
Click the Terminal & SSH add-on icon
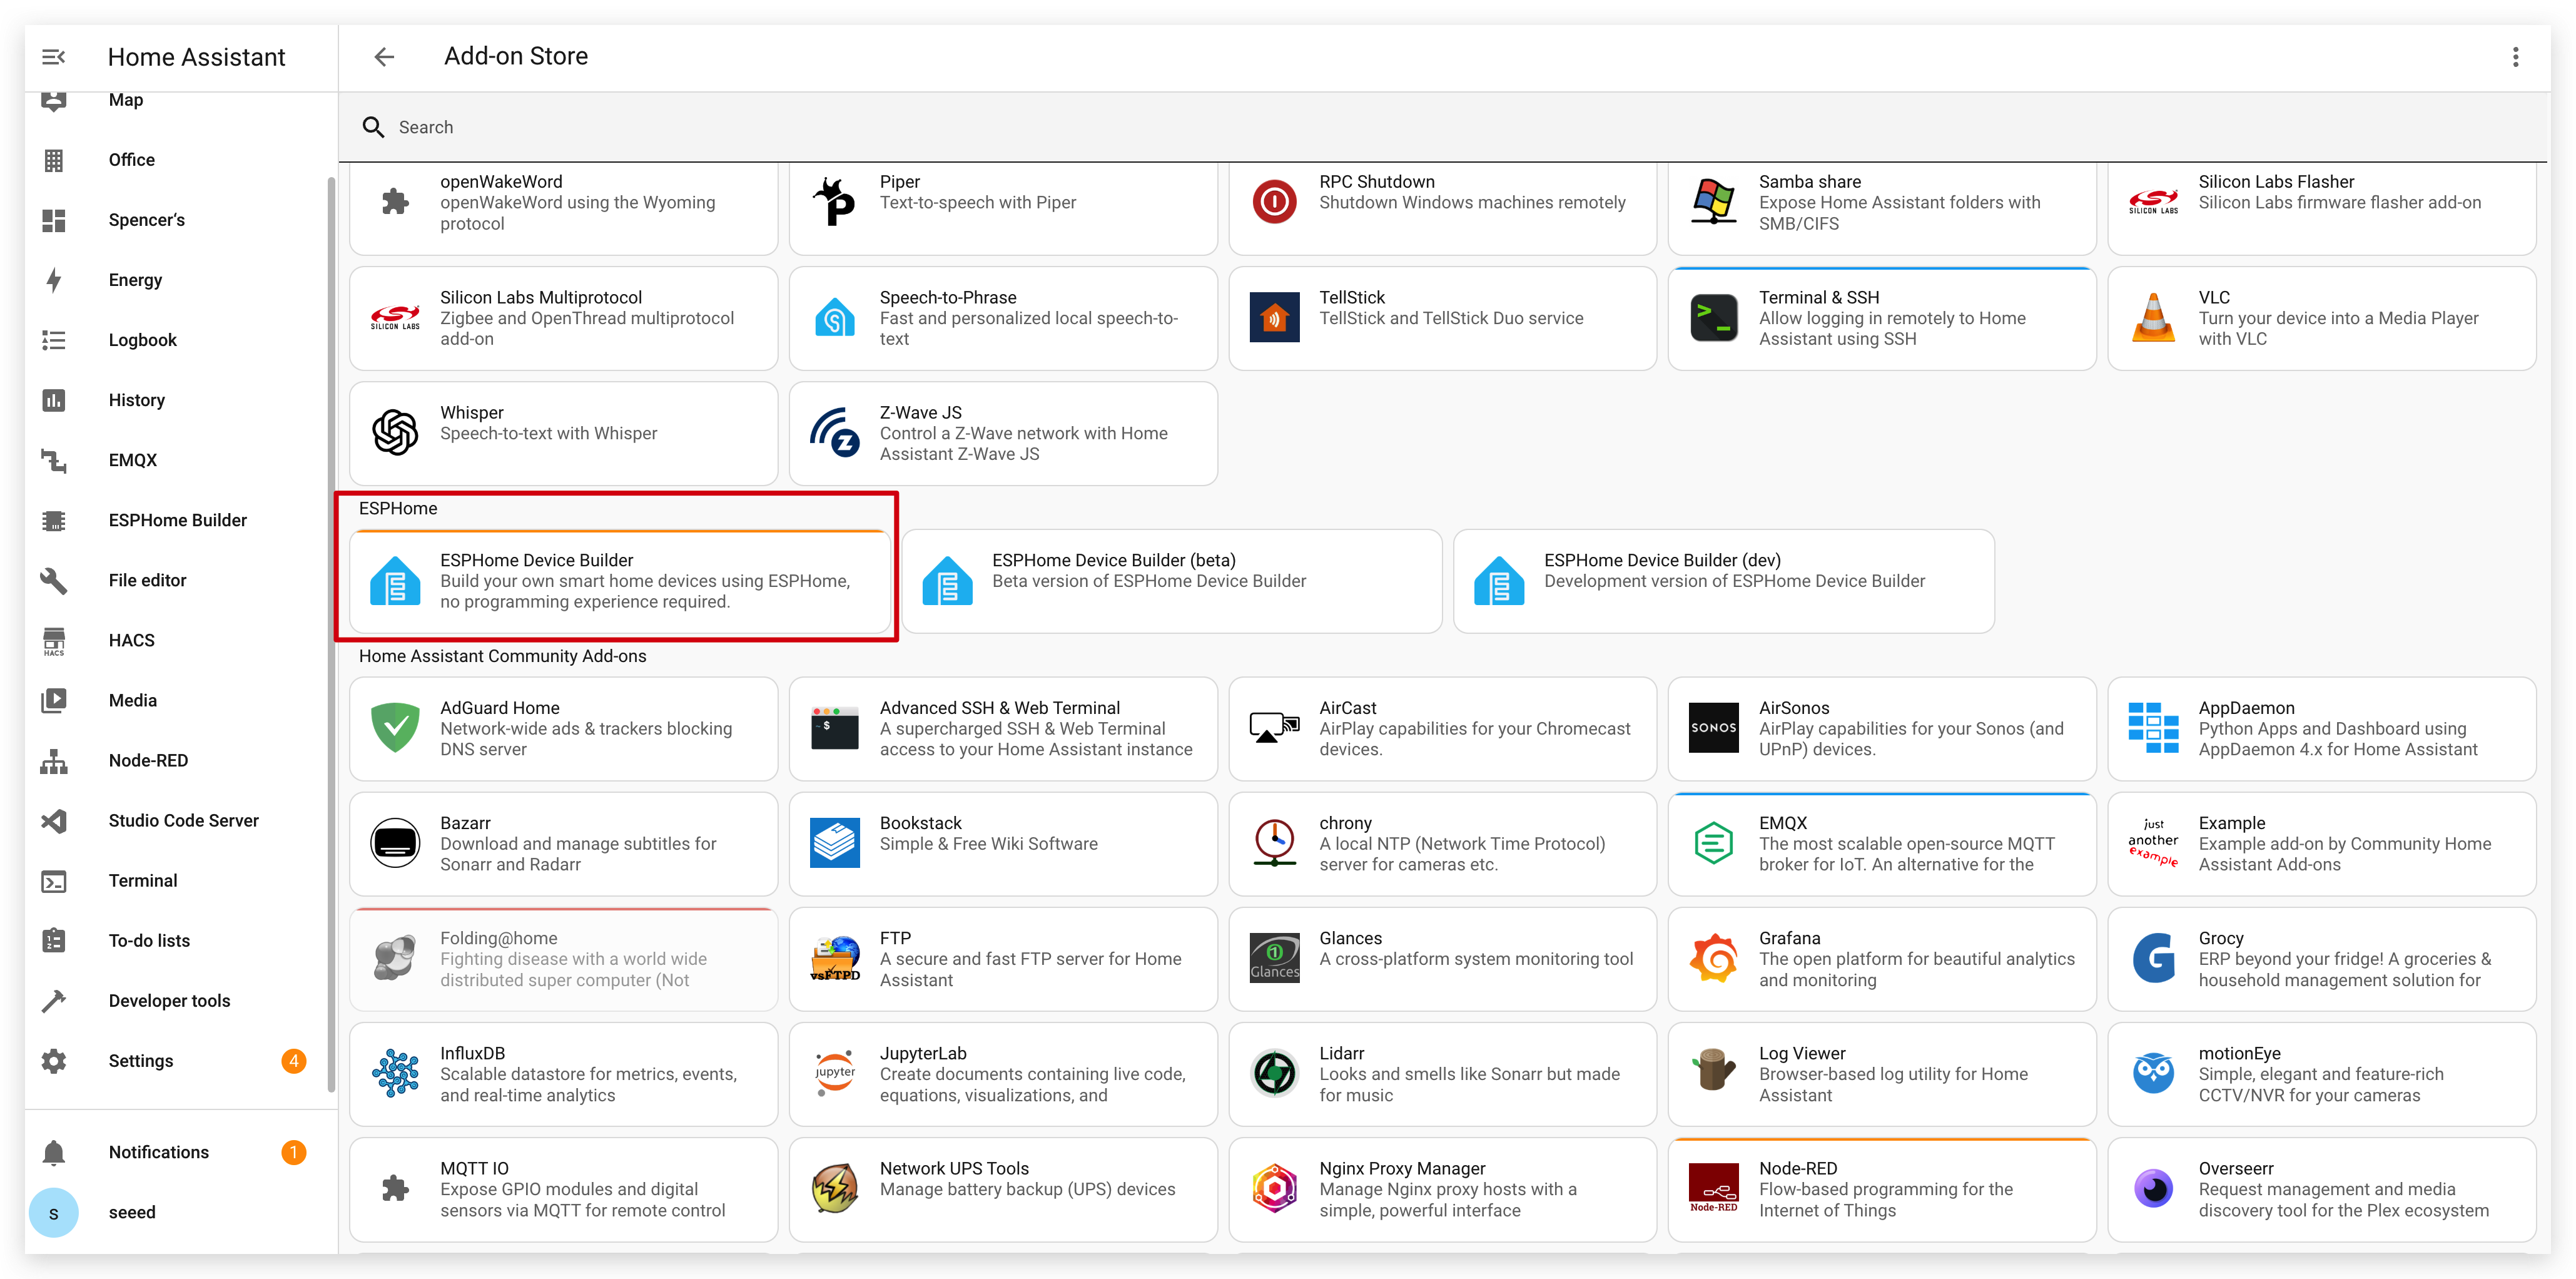1713,318
